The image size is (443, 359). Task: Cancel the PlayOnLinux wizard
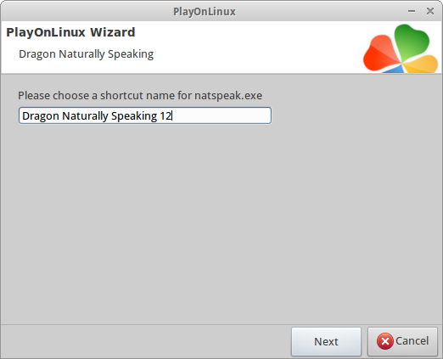click(402, 341)
